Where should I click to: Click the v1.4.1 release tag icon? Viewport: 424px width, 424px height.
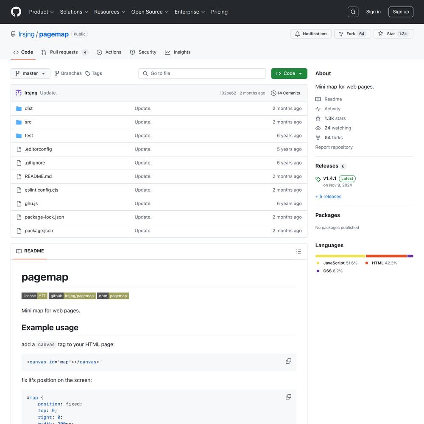318,179
